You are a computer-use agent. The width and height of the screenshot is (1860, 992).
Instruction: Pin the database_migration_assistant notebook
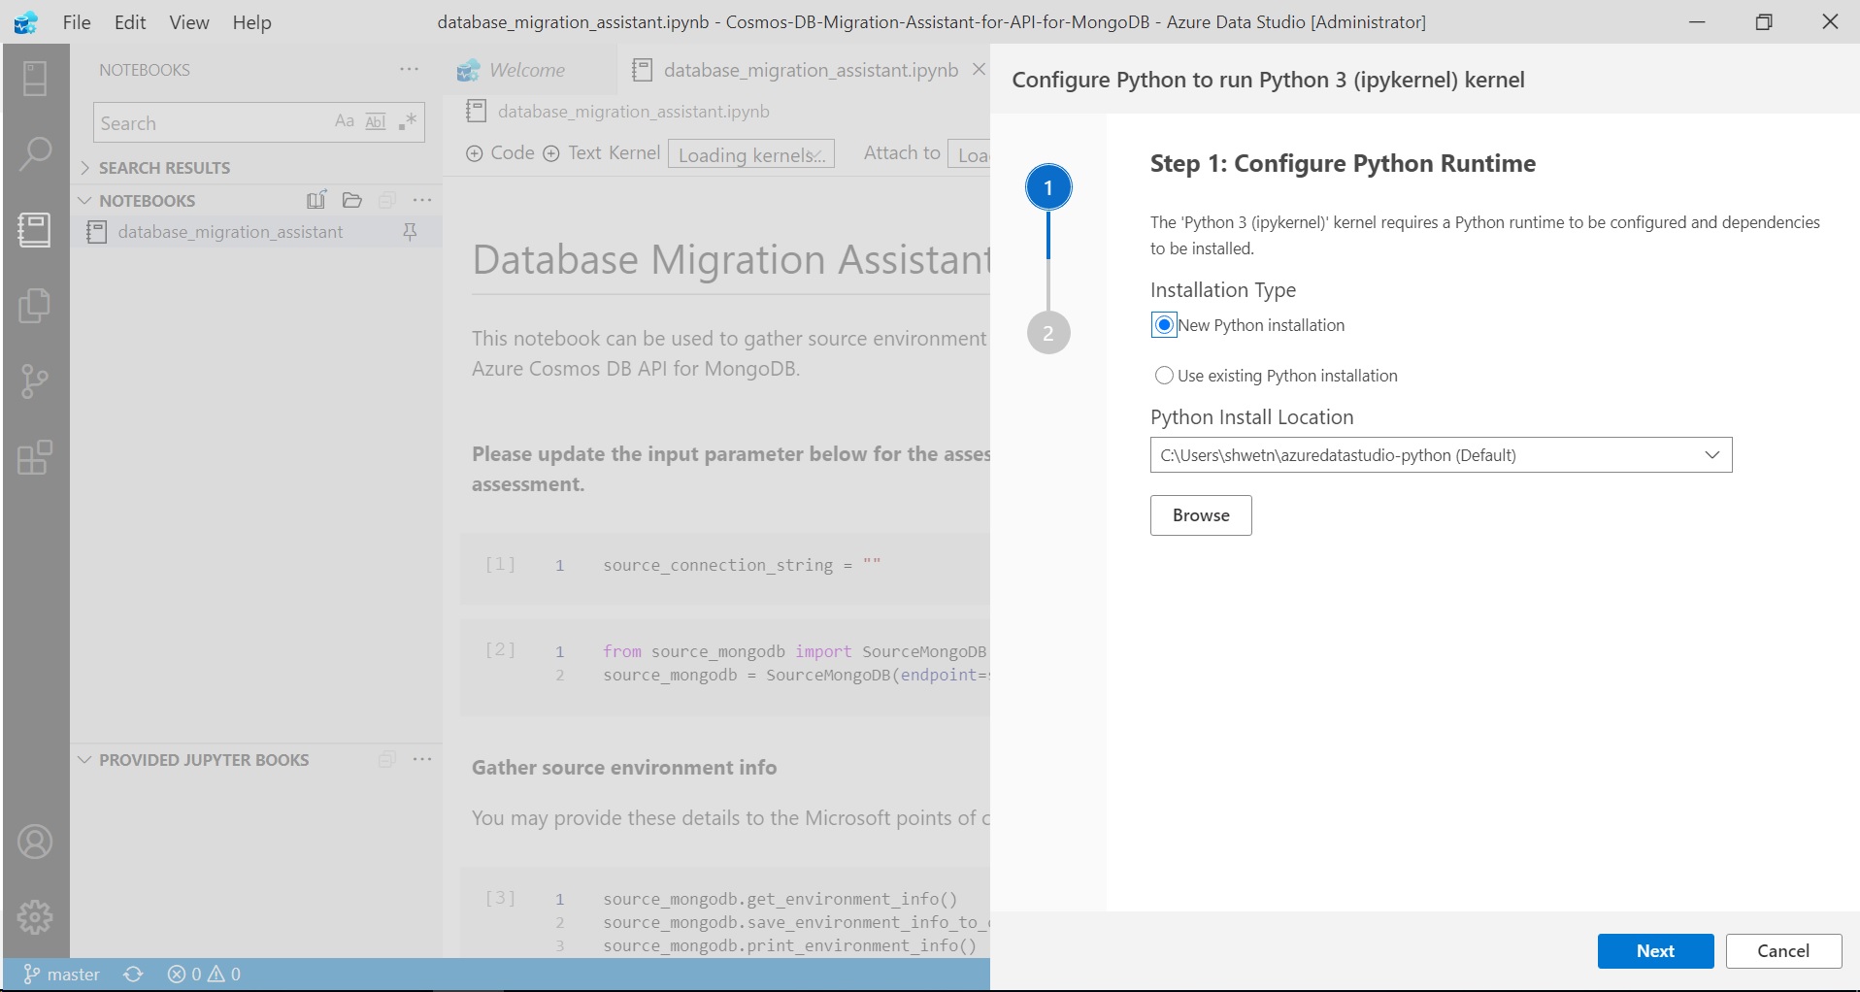pos(410,232)
